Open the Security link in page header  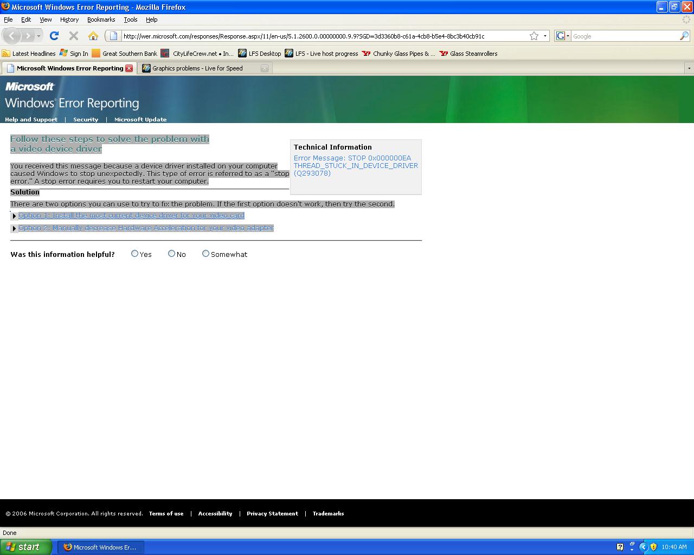point(86,120)
